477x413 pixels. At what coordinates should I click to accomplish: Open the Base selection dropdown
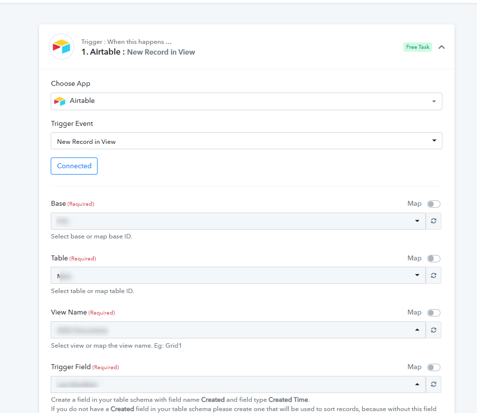pos(238,221)
